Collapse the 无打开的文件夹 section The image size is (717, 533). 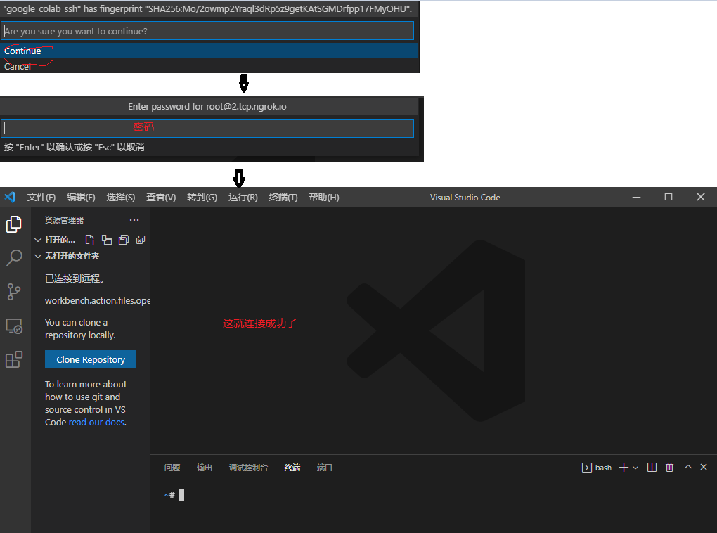38,256
